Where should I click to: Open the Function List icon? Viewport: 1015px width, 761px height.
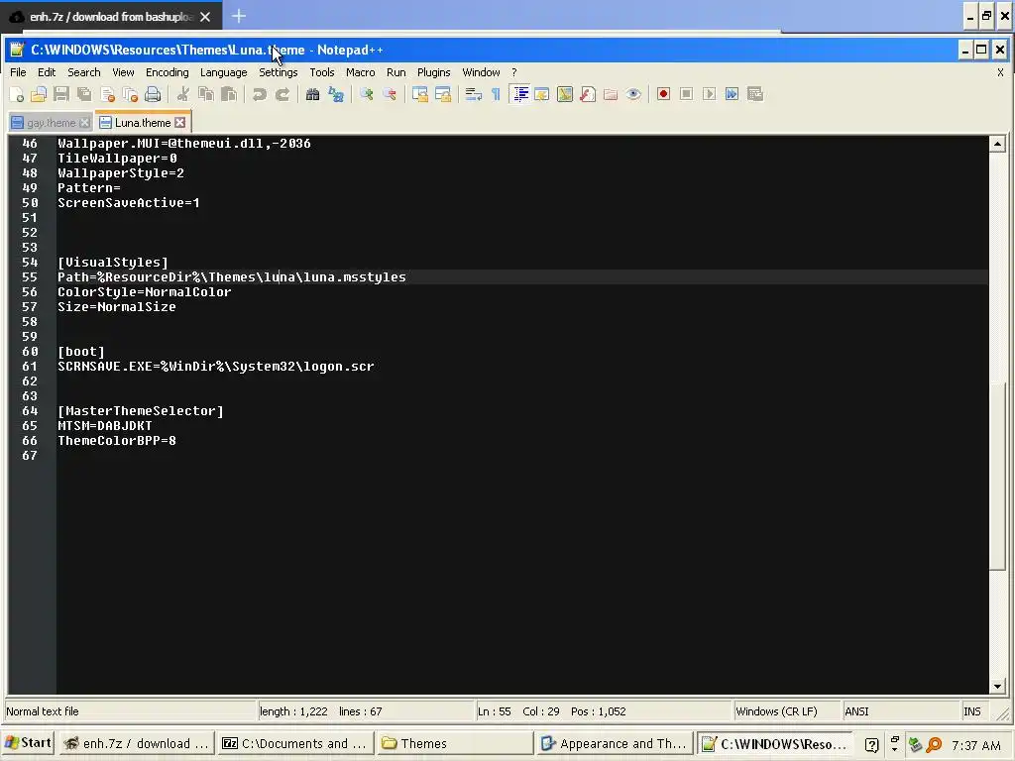[588, 94]
